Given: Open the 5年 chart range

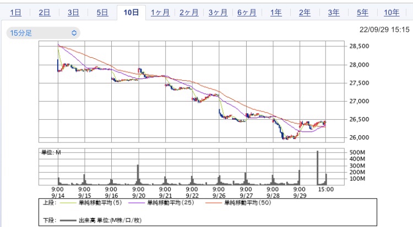Looking at the screenshot, I should point(362,12).
